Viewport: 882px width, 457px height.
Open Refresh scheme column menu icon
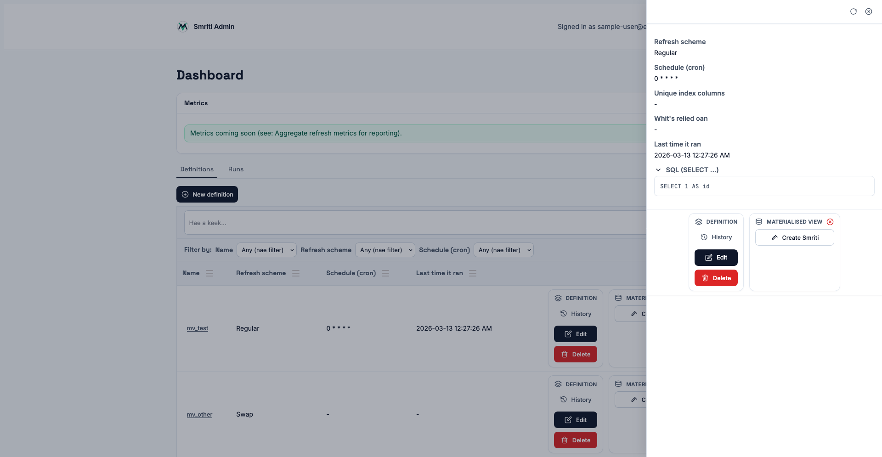[x=296, y=273]
